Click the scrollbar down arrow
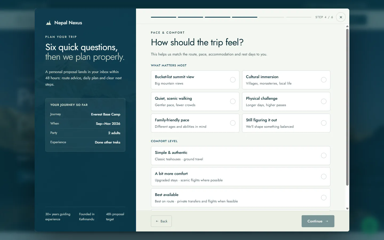Image resolution: width=384 pixels, height=240 pixels. [347, 209]
